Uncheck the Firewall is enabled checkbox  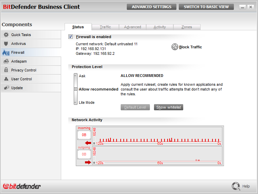[x=71, y=36]
